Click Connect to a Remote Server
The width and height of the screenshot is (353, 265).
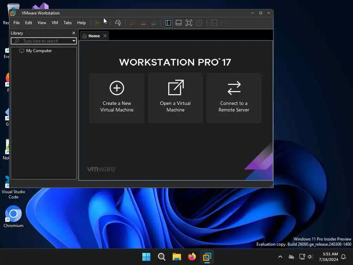tap(234, 98)
